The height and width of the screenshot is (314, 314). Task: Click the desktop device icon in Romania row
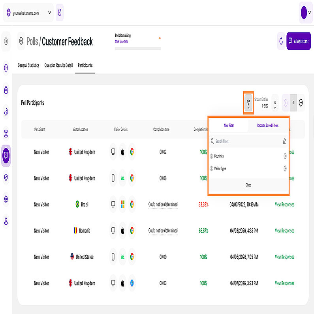pyautogui.click(x=113, y=231)
